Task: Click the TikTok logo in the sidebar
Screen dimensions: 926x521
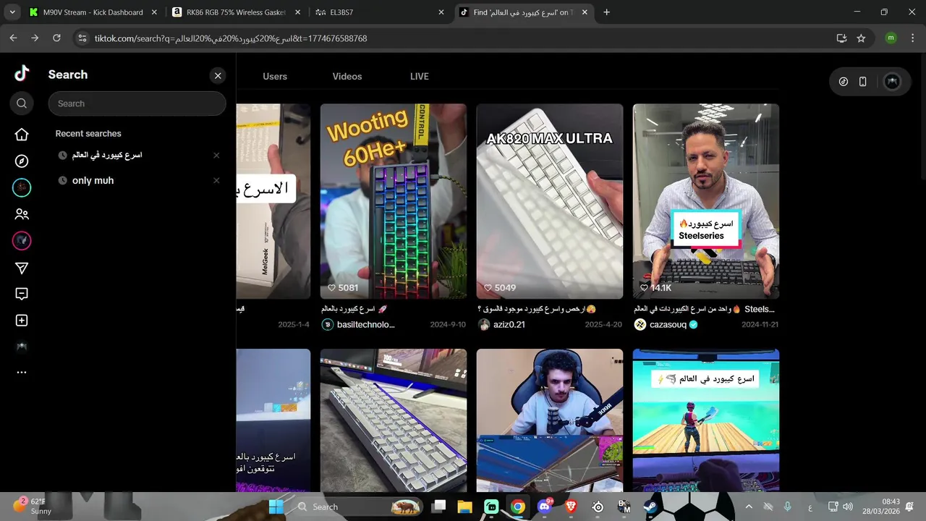Action: (22, 73)
